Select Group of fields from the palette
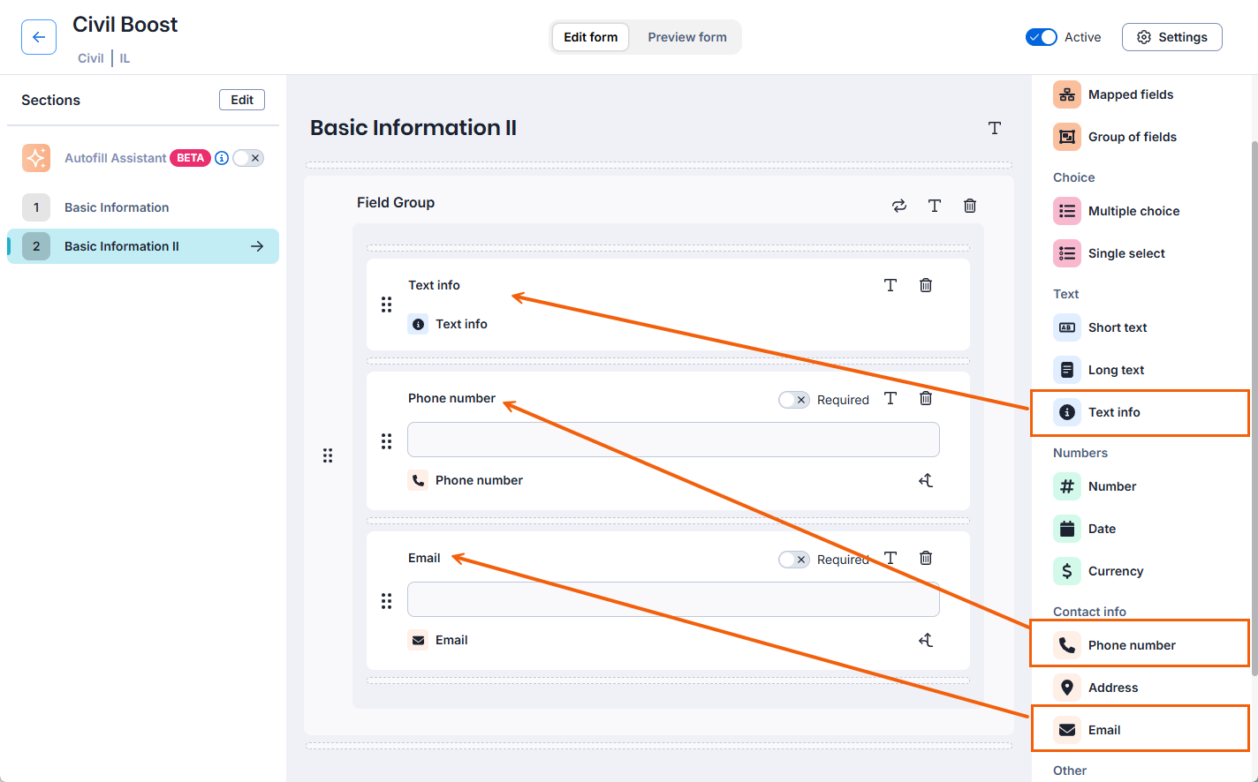The height and width of the screenshot is (782, 1258). [x=1115, y=137]
